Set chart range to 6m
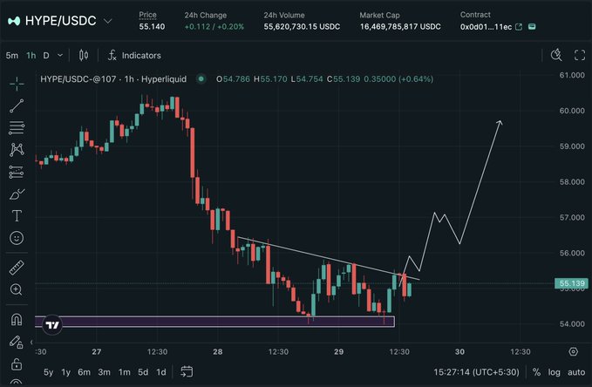 [x=85, y=372]
